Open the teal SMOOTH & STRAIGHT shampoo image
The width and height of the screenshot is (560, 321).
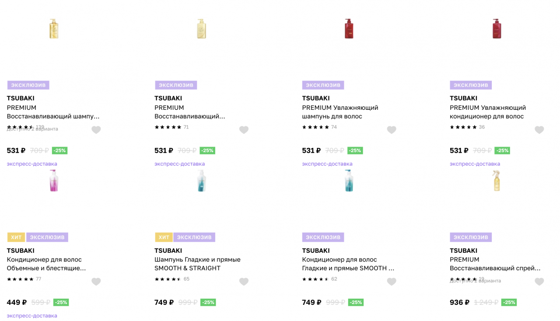[x=201, y=181]
